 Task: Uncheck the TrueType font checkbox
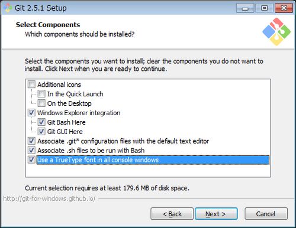click(x=31, y=159)
